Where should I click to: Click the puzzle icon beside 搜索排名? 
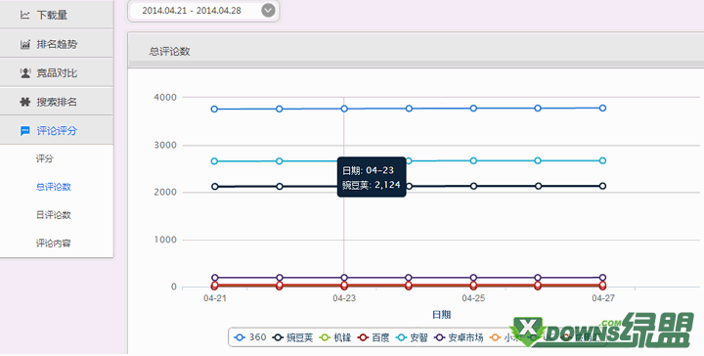(x=25, y=102)
